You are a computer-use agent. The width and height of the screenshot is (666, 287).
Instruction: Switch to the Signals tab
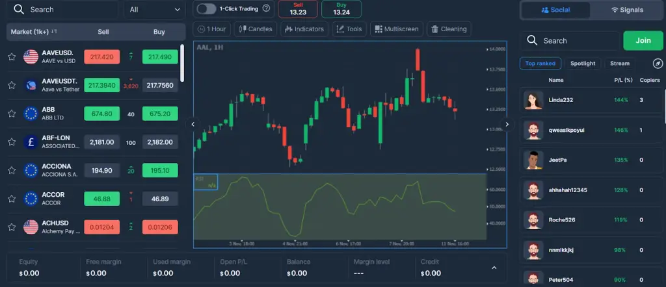pyautogui.click(x=627, y=10)
